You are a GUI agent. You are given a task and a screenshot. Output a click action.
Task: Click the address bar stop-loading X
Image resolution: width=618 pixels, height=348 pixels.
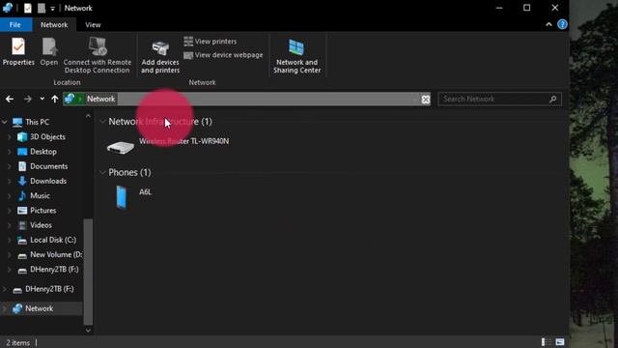pos(425,100)
